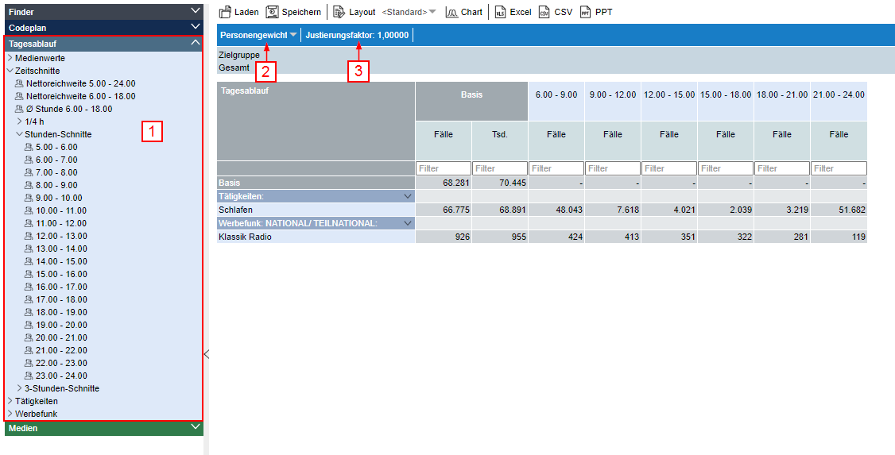Screen dimensions: 895x455
Task: Open the Finder panel header
Action: pos(103,11)
